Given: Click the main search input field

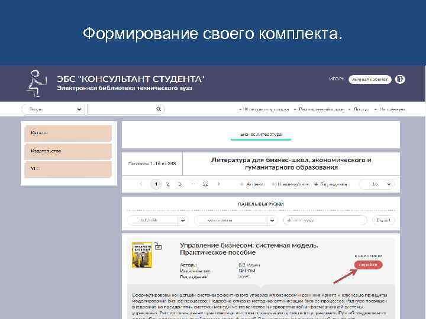Looking at the screenshot, I should (x=121, y=109).
